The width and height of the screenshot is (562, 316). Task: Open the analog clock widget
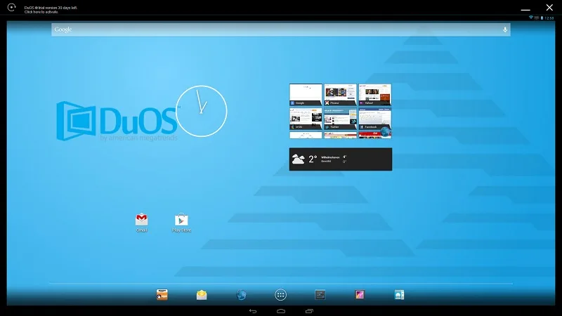[201, 111]
